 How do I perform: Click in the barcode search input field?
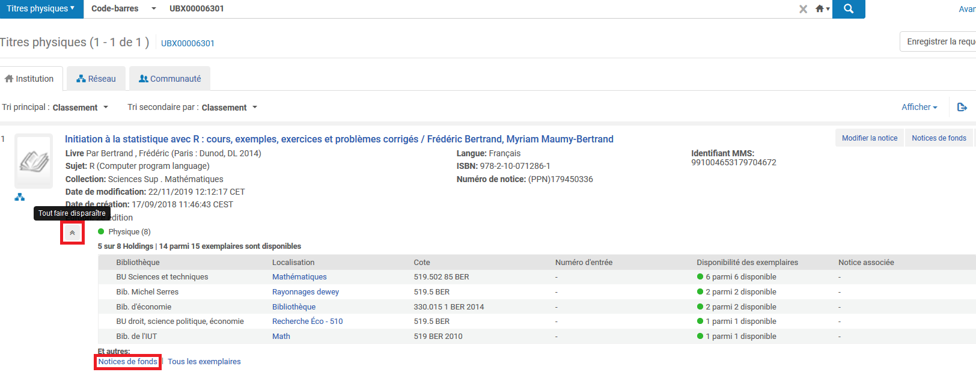pos(481,9)
